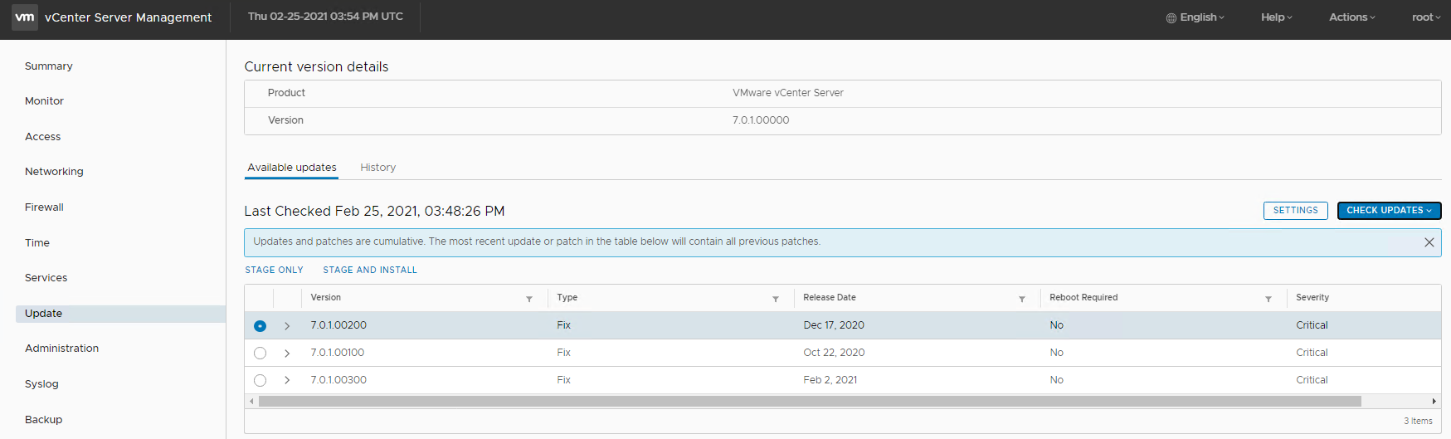This screenshot has width=1451, height=439.
Task: Click the release date Feb 2, 2021
Action: pyautogui.click(x=830, y=380)
